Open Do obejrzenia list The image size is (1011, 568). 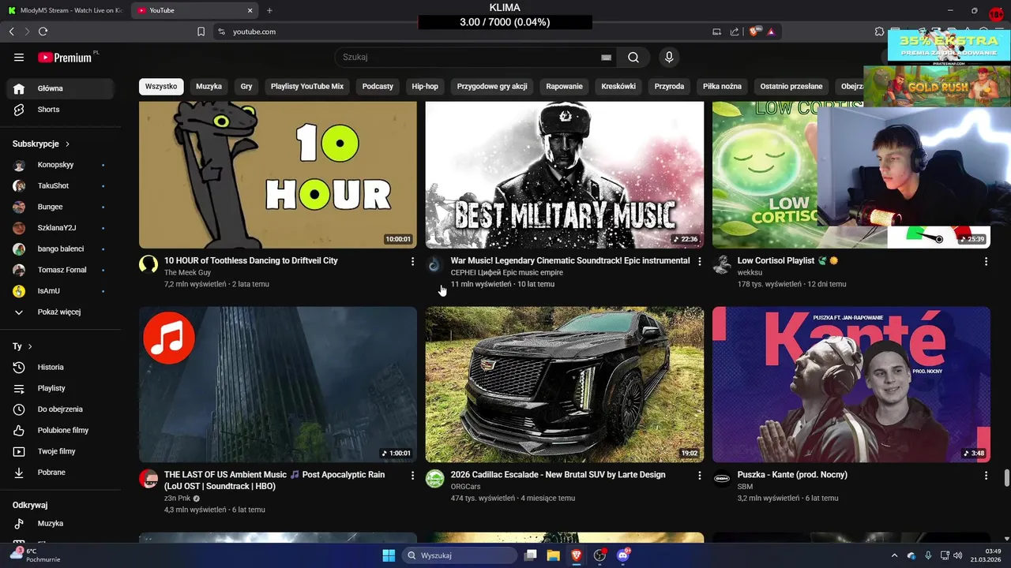(60, 409)
